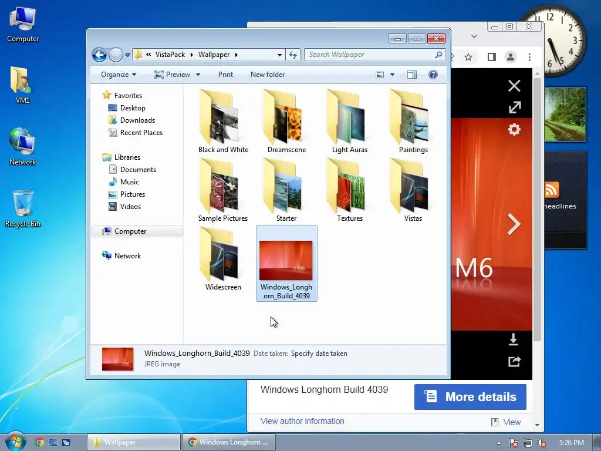Open the Widescreen folder
The height and width of the screenshot is (451, 601).
[223, 259]
